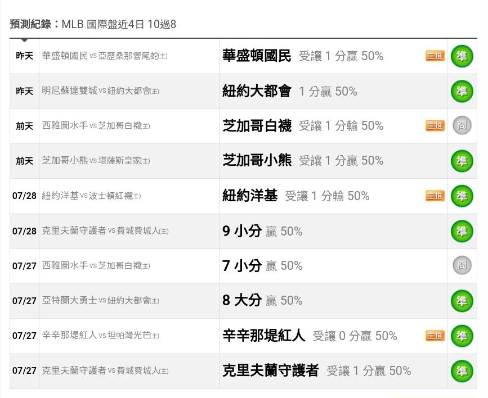488x398 pixels.
Task: Click grey miss icon on 7 小分 row
Action: [462, 265]
